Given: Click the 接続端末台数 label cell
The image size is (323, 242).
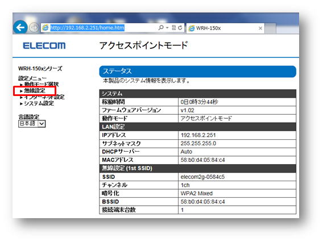Looking at the screenshot, I should tap(139, 210).
